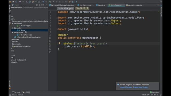Open the Structure side tab
171x96 pixels.
(10, 20)
